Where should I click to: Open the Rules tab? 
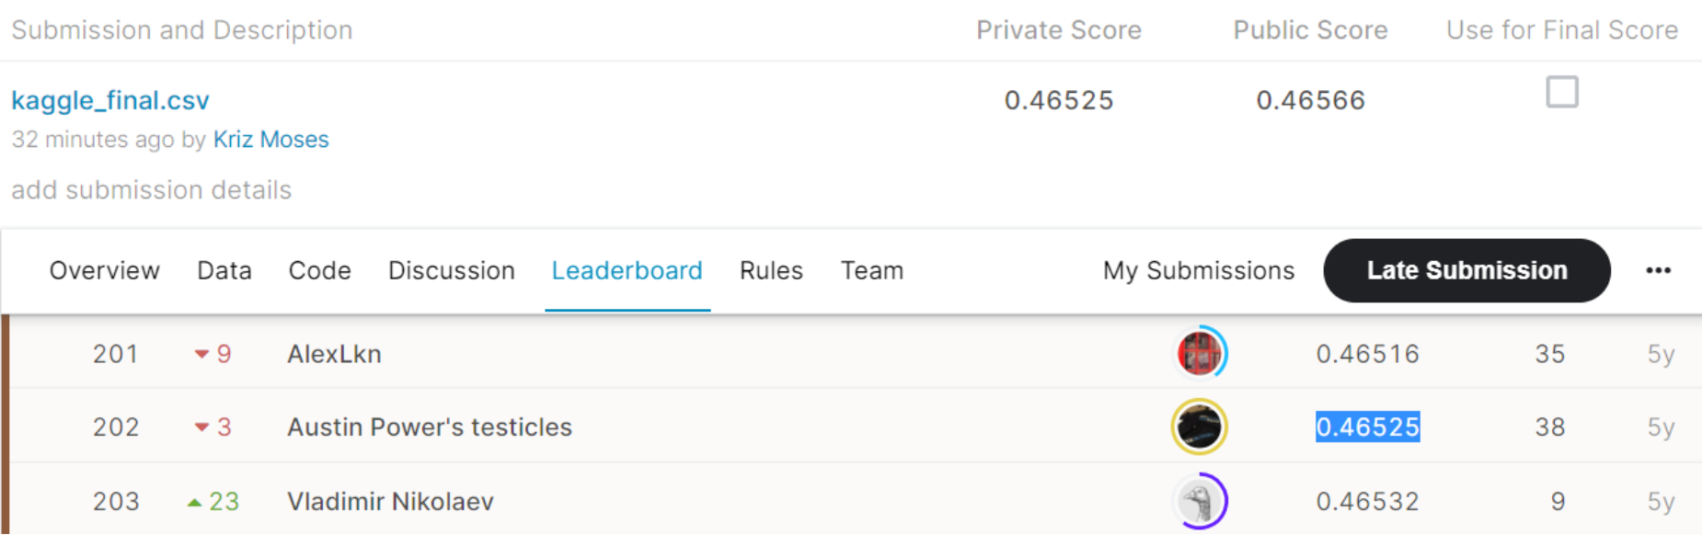pos(771,270)
